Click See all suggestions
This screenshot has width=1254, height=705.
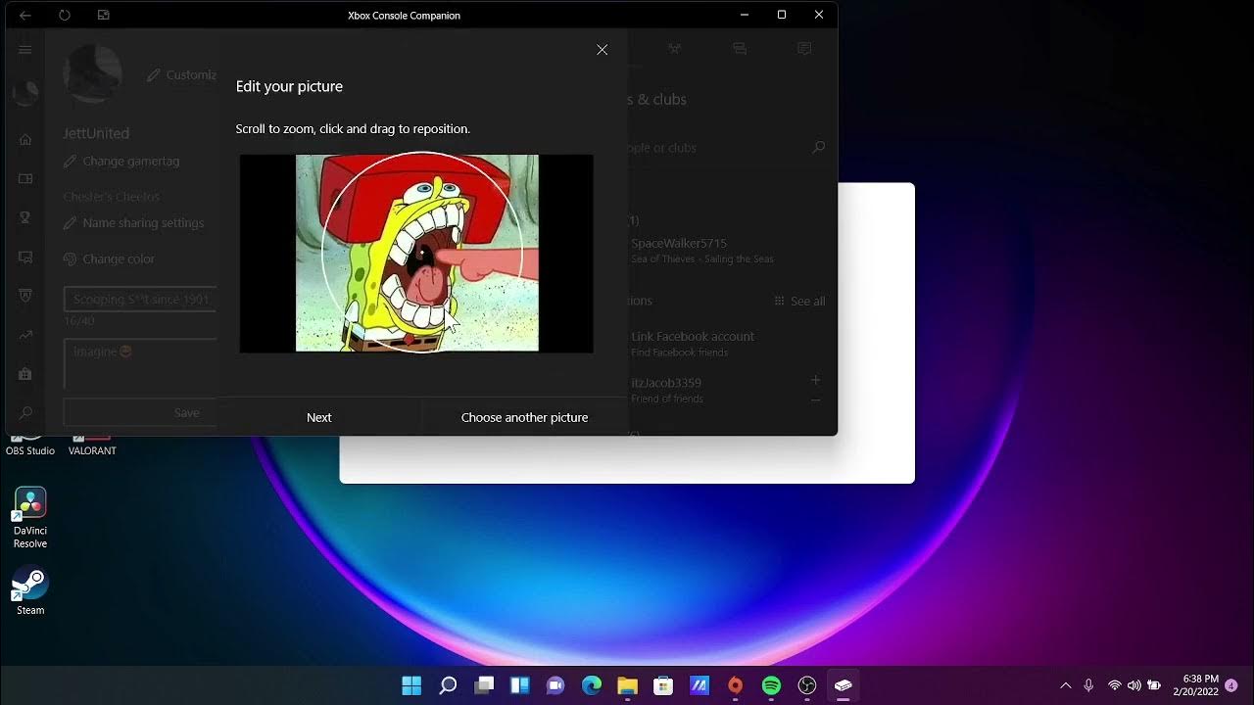coord(799,302)
